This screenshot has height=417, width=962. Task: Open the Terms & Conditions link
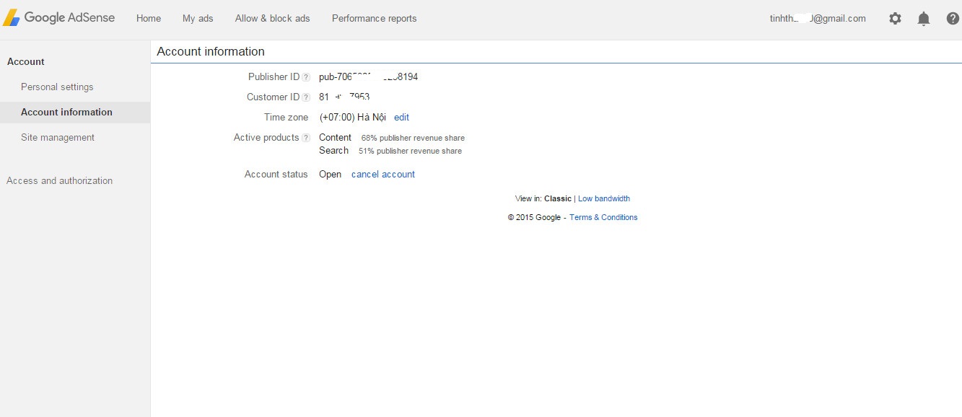pos(603,218)
